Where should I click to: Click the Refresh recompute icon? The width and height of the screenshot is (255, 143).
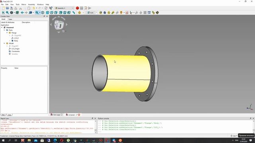pyautogui.click(x=46, y=8)
